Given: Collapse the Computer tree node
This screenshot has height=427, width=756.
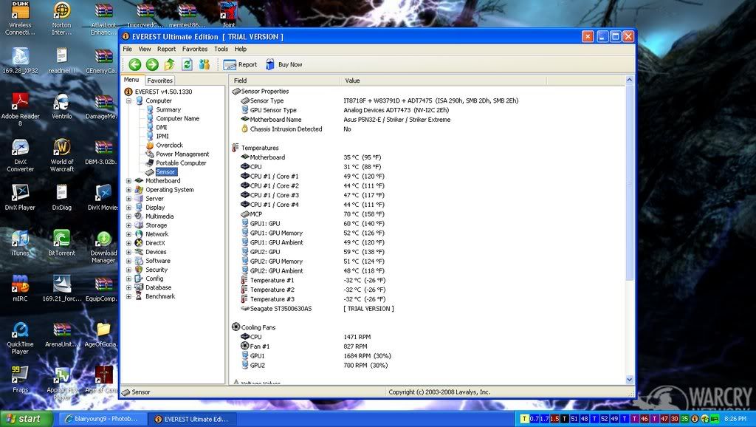Looking at the screenshot, I should tap(128, 100).
